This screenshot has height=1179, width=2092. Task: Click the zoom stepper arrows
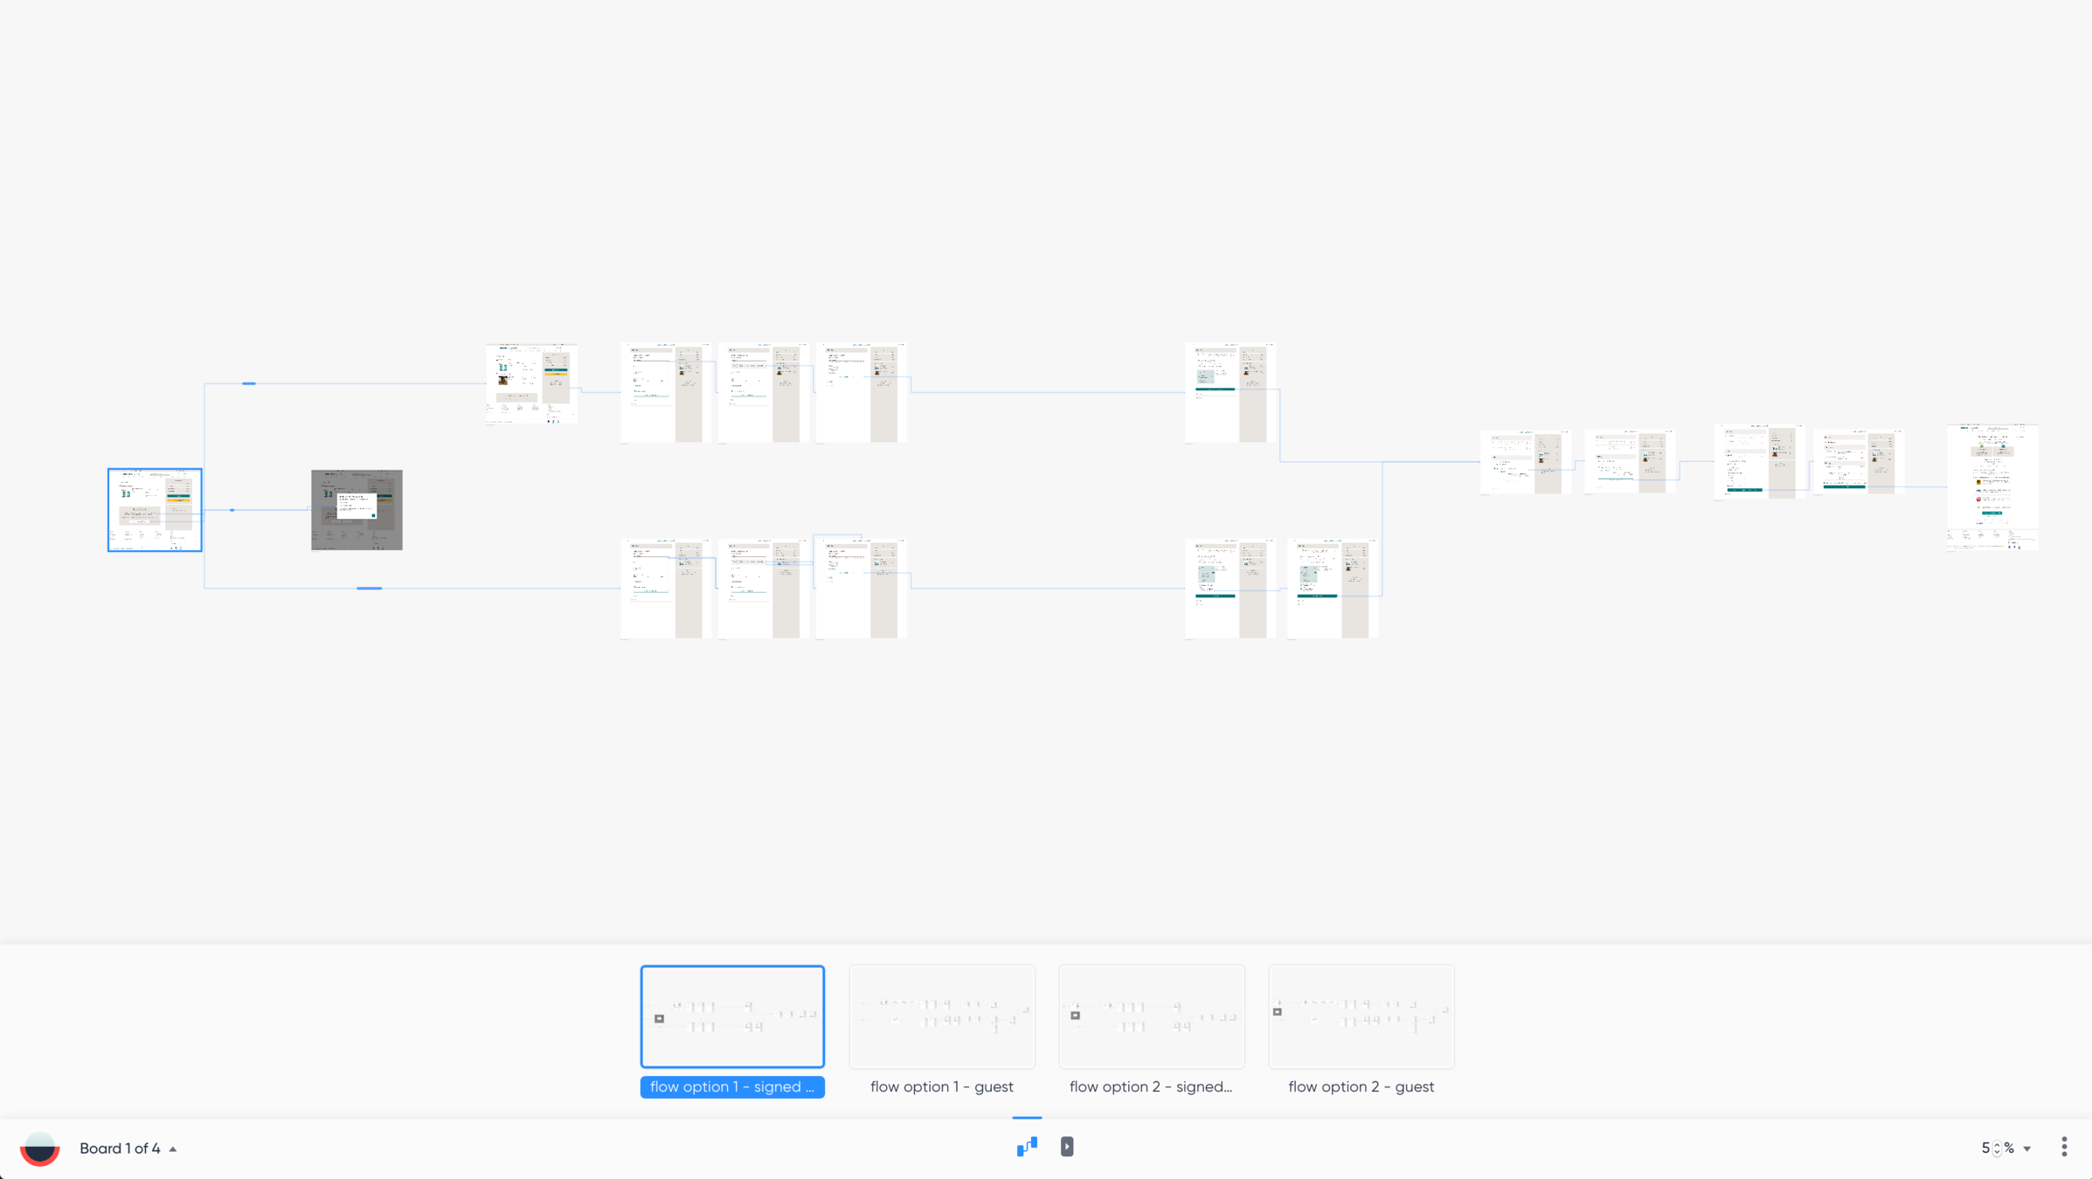tap(1997, 1149)
